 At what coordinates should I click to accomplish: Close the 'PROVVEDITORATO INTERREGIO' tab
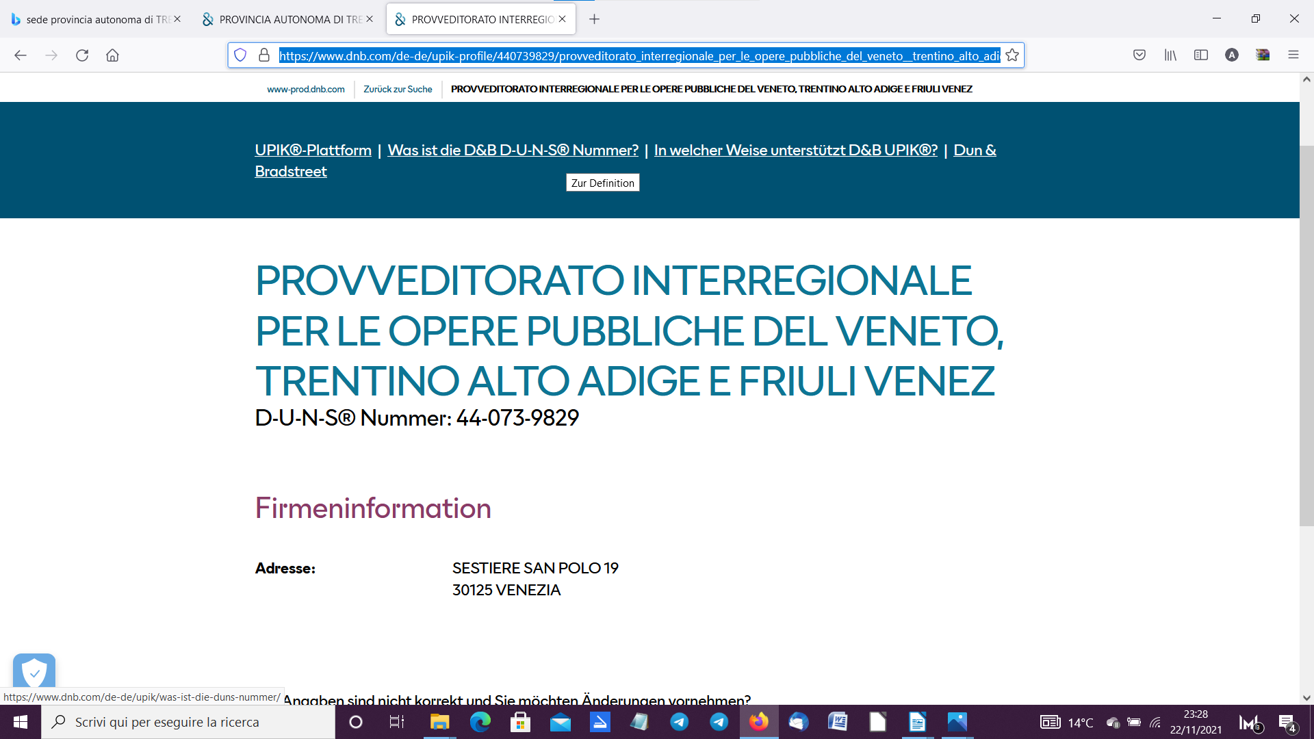pyautogui.click(x=562, y=19)
